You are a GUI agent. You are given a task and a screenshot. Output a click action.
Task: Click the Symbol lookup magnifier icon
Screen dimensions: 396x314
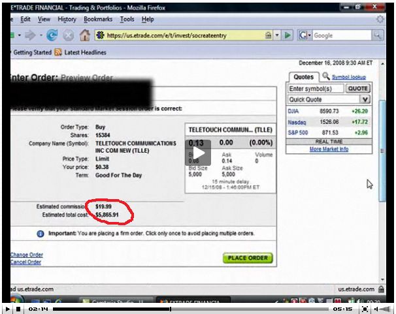click(326, 76)
